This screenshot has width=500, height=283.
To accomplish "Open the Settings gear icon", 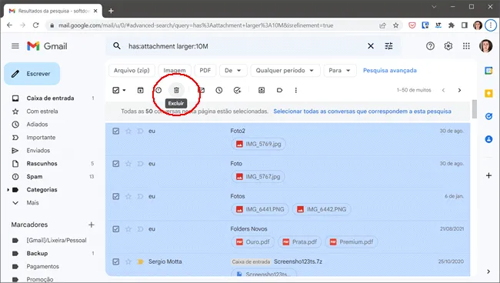I will 448,46.
